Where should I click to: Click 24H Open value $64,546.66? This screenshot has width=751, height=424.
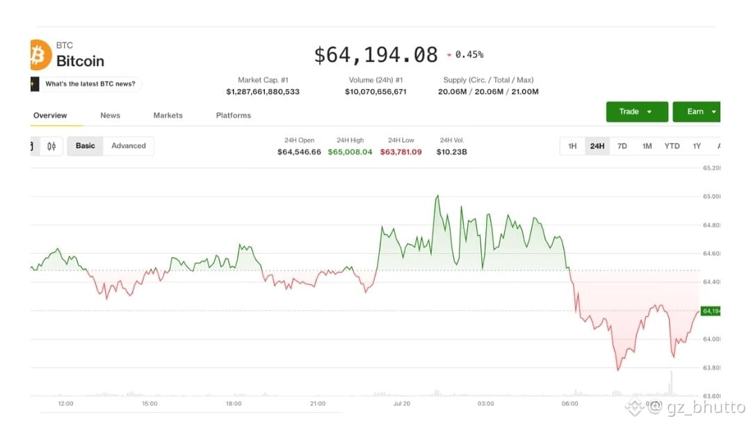coord(299,152)
